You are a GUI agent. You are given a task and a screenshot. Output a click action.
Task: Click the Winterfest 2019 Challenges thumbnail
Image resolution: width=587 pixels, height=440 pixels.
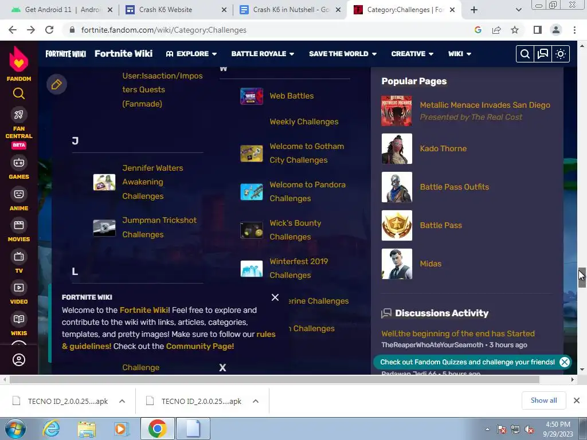[251, 269]
